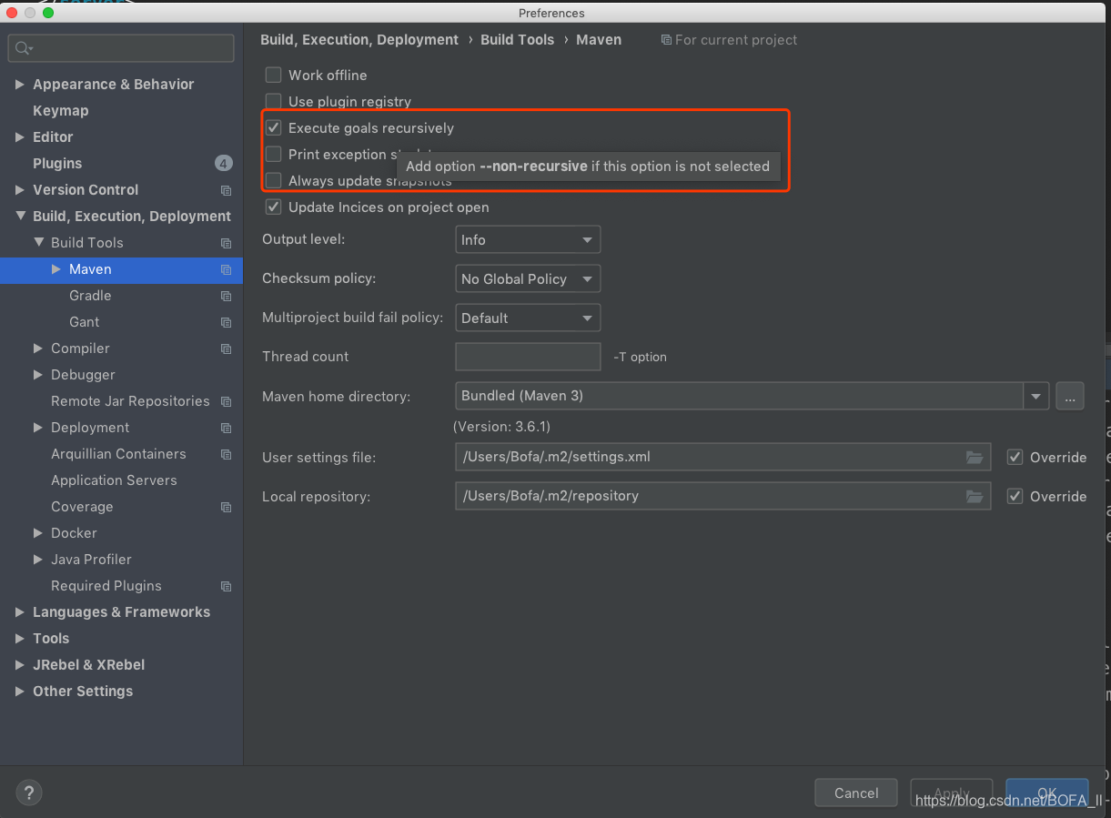Open the help question mark button
The width and height of the screenshot is (1111, 818).
pyautogui.click(x=29, y=793)
